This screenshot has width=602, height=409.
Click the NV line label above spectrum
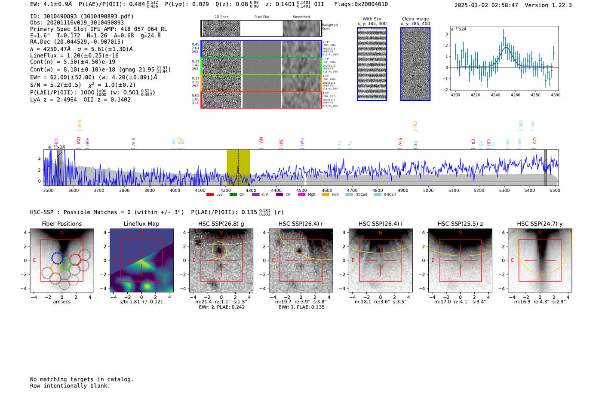point(261,141)
